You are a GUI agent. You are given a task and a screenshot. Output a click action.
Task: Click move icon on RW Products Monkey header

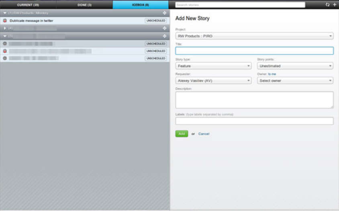pyautogui.click(x=165, y=13)
